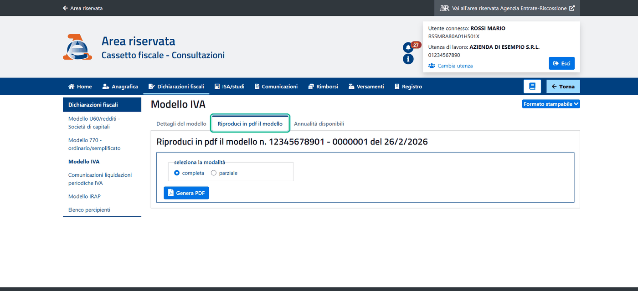Open the Comunicazioni menu
Image resolution: width=638 pixels, height=291 pixels.
276,87
